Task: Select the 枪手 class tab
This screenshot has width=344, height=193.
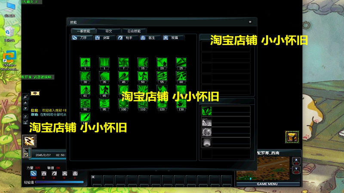Action: [128, 38]
